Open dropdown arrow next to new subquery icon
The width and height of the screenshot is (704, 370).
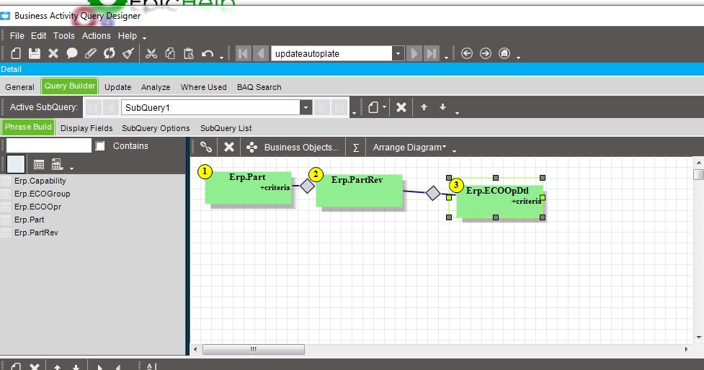[x=385, y=107]
